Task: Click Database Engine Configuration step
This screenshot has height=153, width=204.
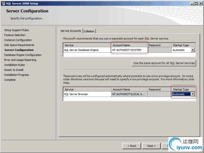Action: coord(23,55)
